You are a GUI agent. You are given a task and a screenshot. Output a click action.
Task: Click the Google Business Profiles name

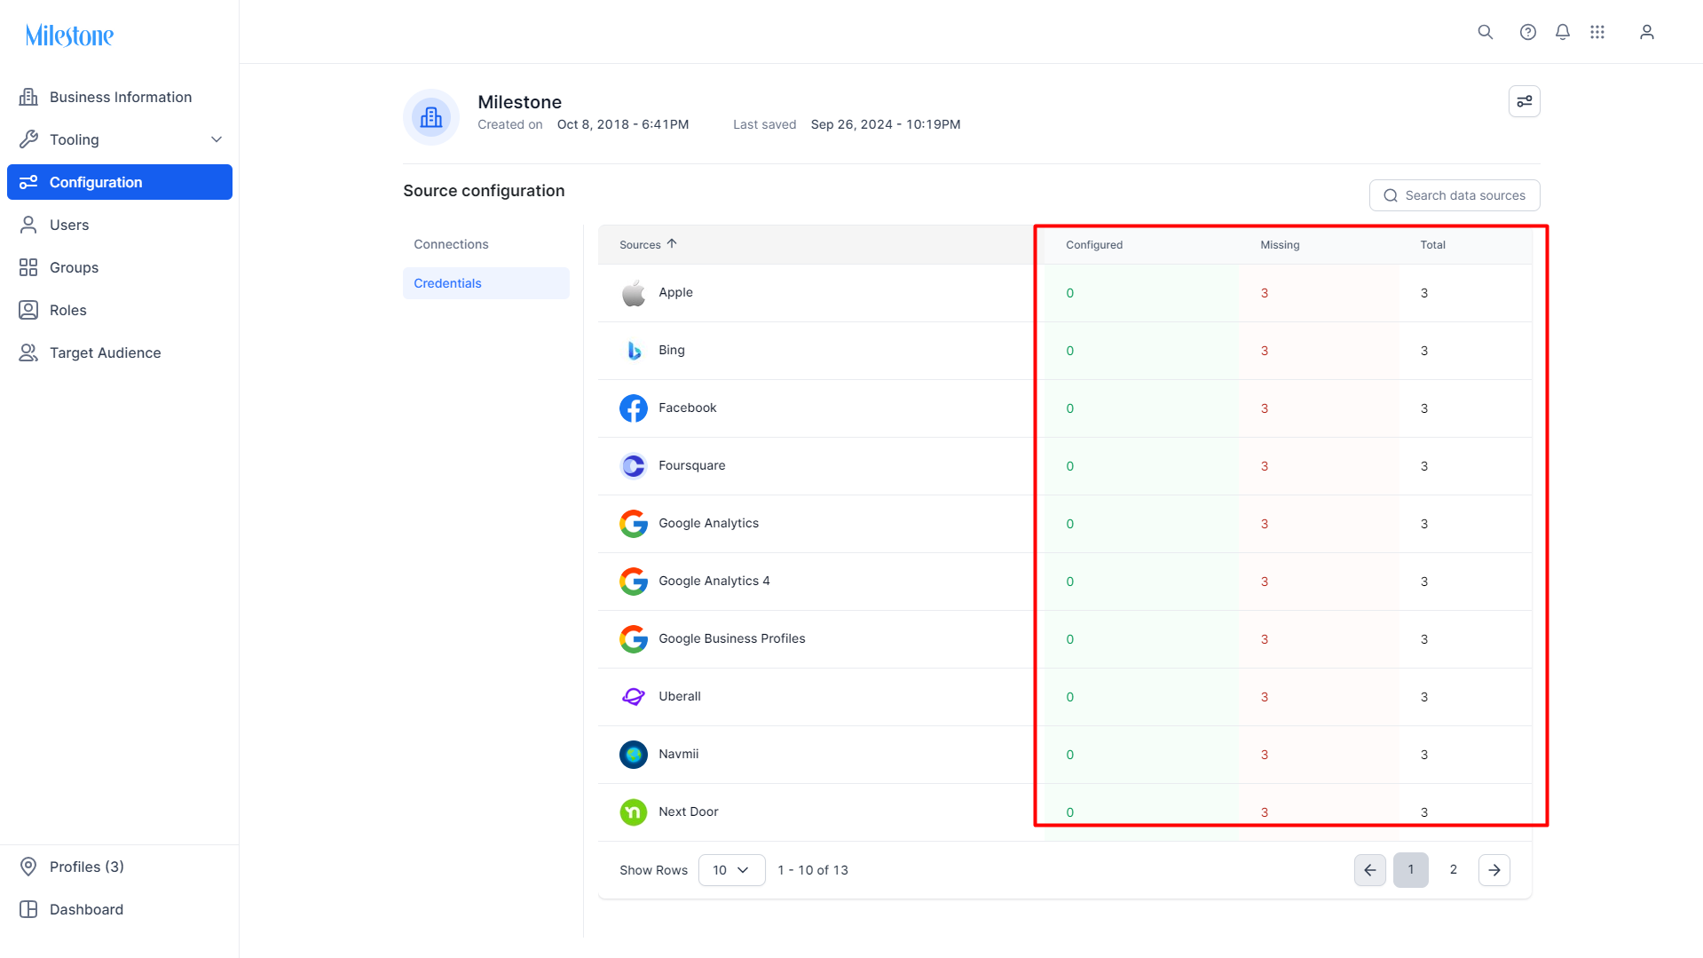(x=731, y=638)
